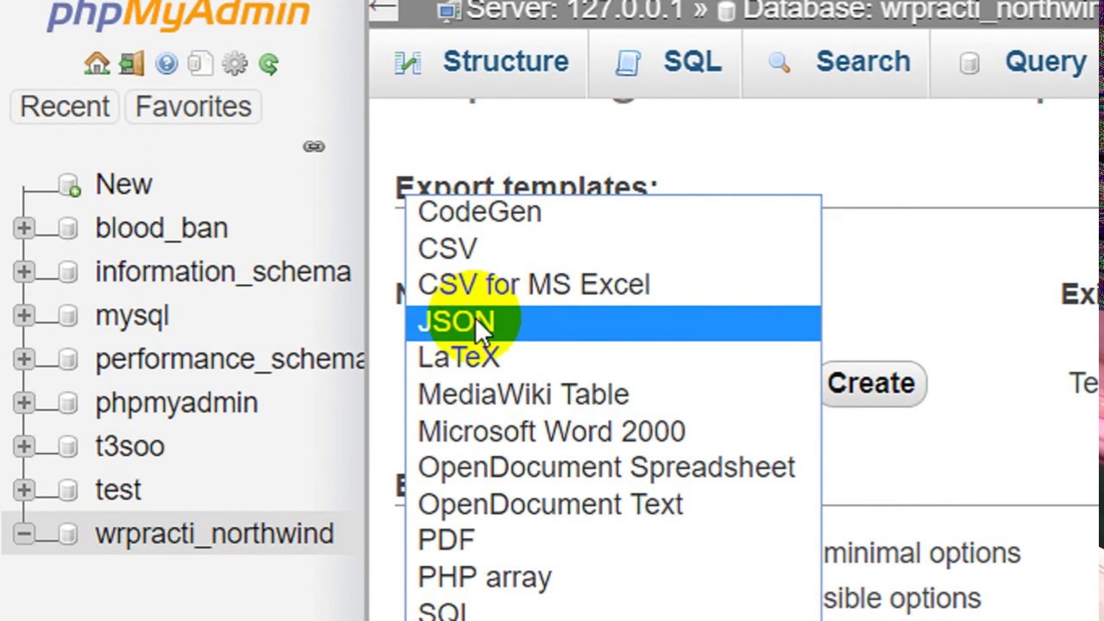
Task: Switch to the Structure tab
Action: [505, 61]
